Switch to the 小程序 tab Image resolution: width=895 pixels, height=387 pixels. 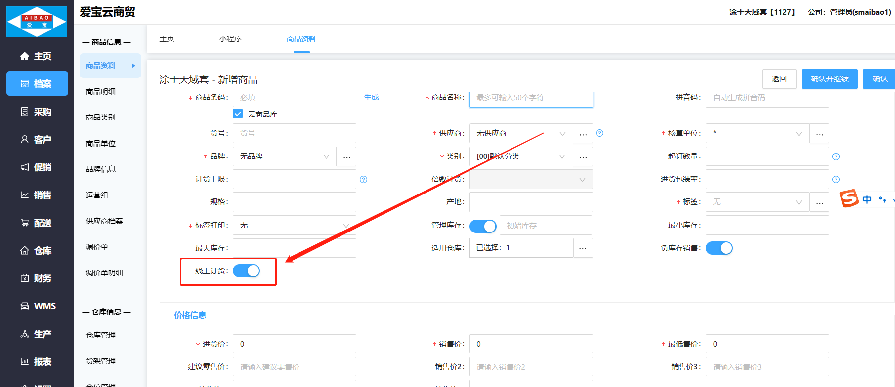tap(230, 39)
